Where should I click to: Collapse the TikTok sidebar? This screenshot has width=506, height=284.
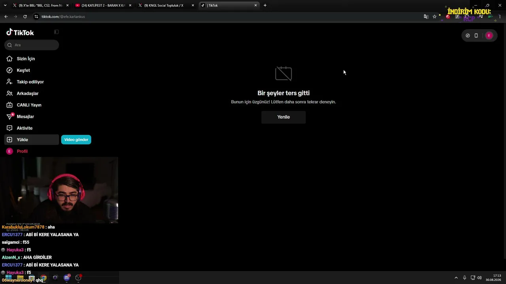click(x=56, y=32)
